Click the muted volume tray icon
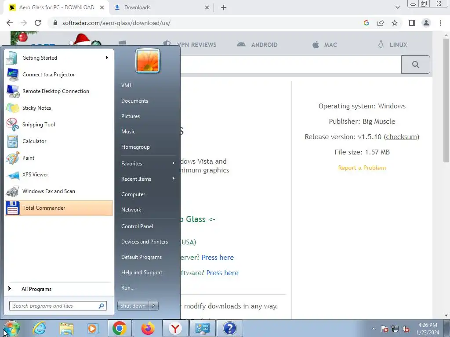The image size is (450, 337). (x=406, y=329)
